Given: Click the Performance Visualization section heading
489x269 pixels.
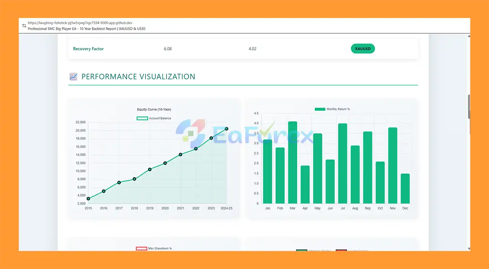Looking at the screenshot, I should click(x=138, y=76).
